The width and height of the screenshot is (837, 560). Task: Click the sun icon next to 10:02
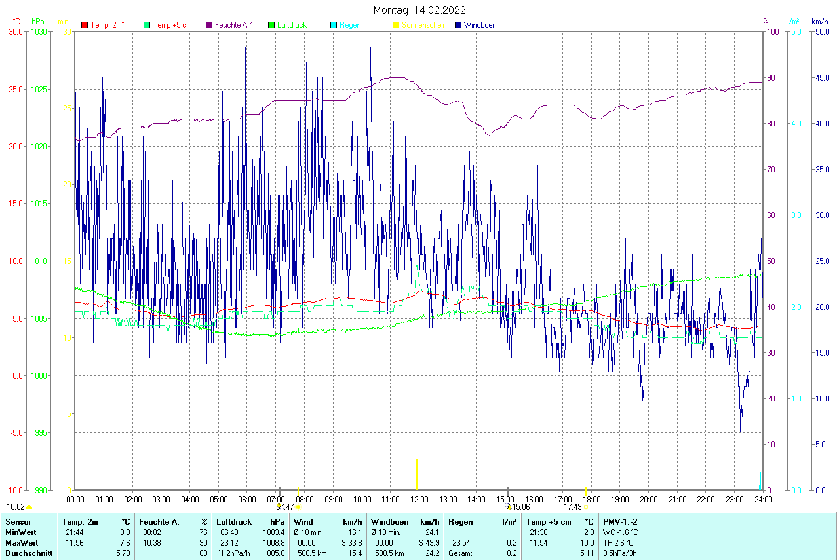pyautogui.click(x=29, y=507)
